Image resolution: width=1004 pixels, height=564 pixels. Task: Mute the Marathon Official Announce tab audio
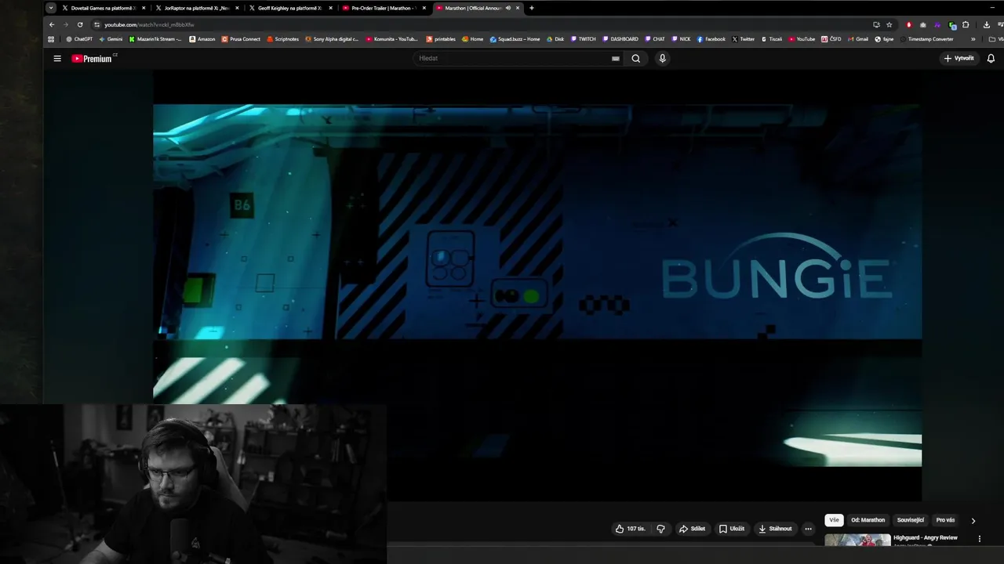[508, 8]
